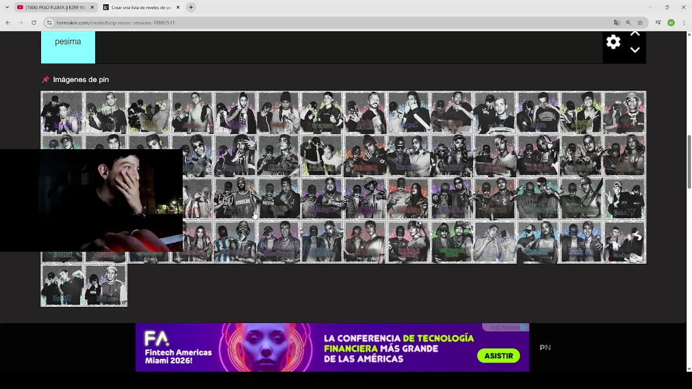
Task: Click the cyan pesima tier label
Action: pyautogui.click(x=68, y=47)
